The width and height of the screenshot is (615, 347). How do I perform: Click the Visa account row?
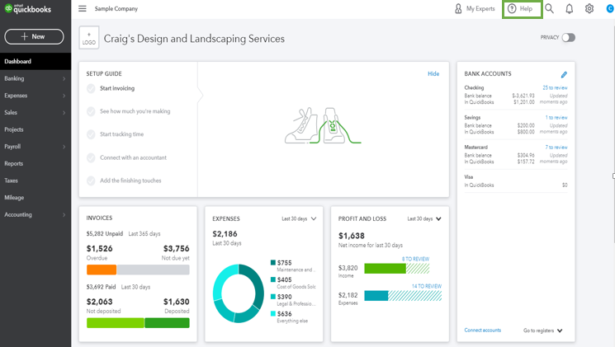coord(516,181)
